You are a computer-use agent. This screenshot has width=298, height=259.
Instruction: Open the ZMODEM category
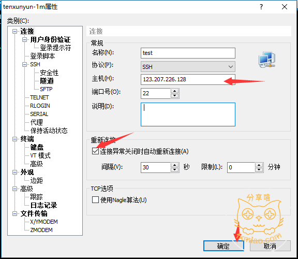coord(41,230)
